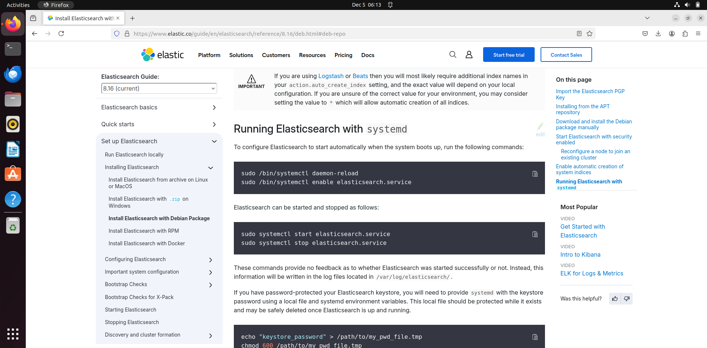This screenshot has width=707, height=348.
Task: Open ELK for Logs & Metrics link
Action: click(592, 273)
